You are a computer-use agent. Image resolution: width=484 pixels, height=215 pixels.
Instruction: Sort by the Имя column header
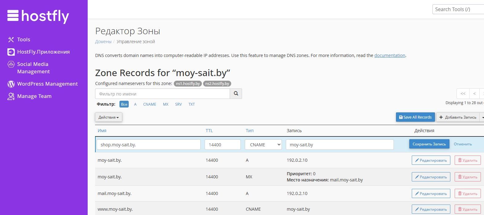coord(102,131)
